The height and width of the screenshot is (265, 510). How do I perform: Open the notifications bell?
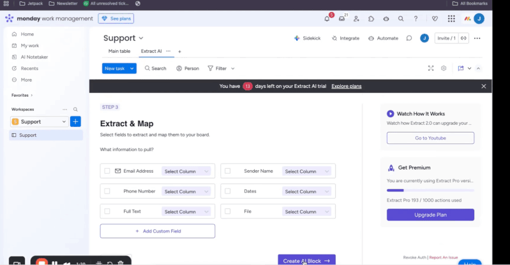327,19
